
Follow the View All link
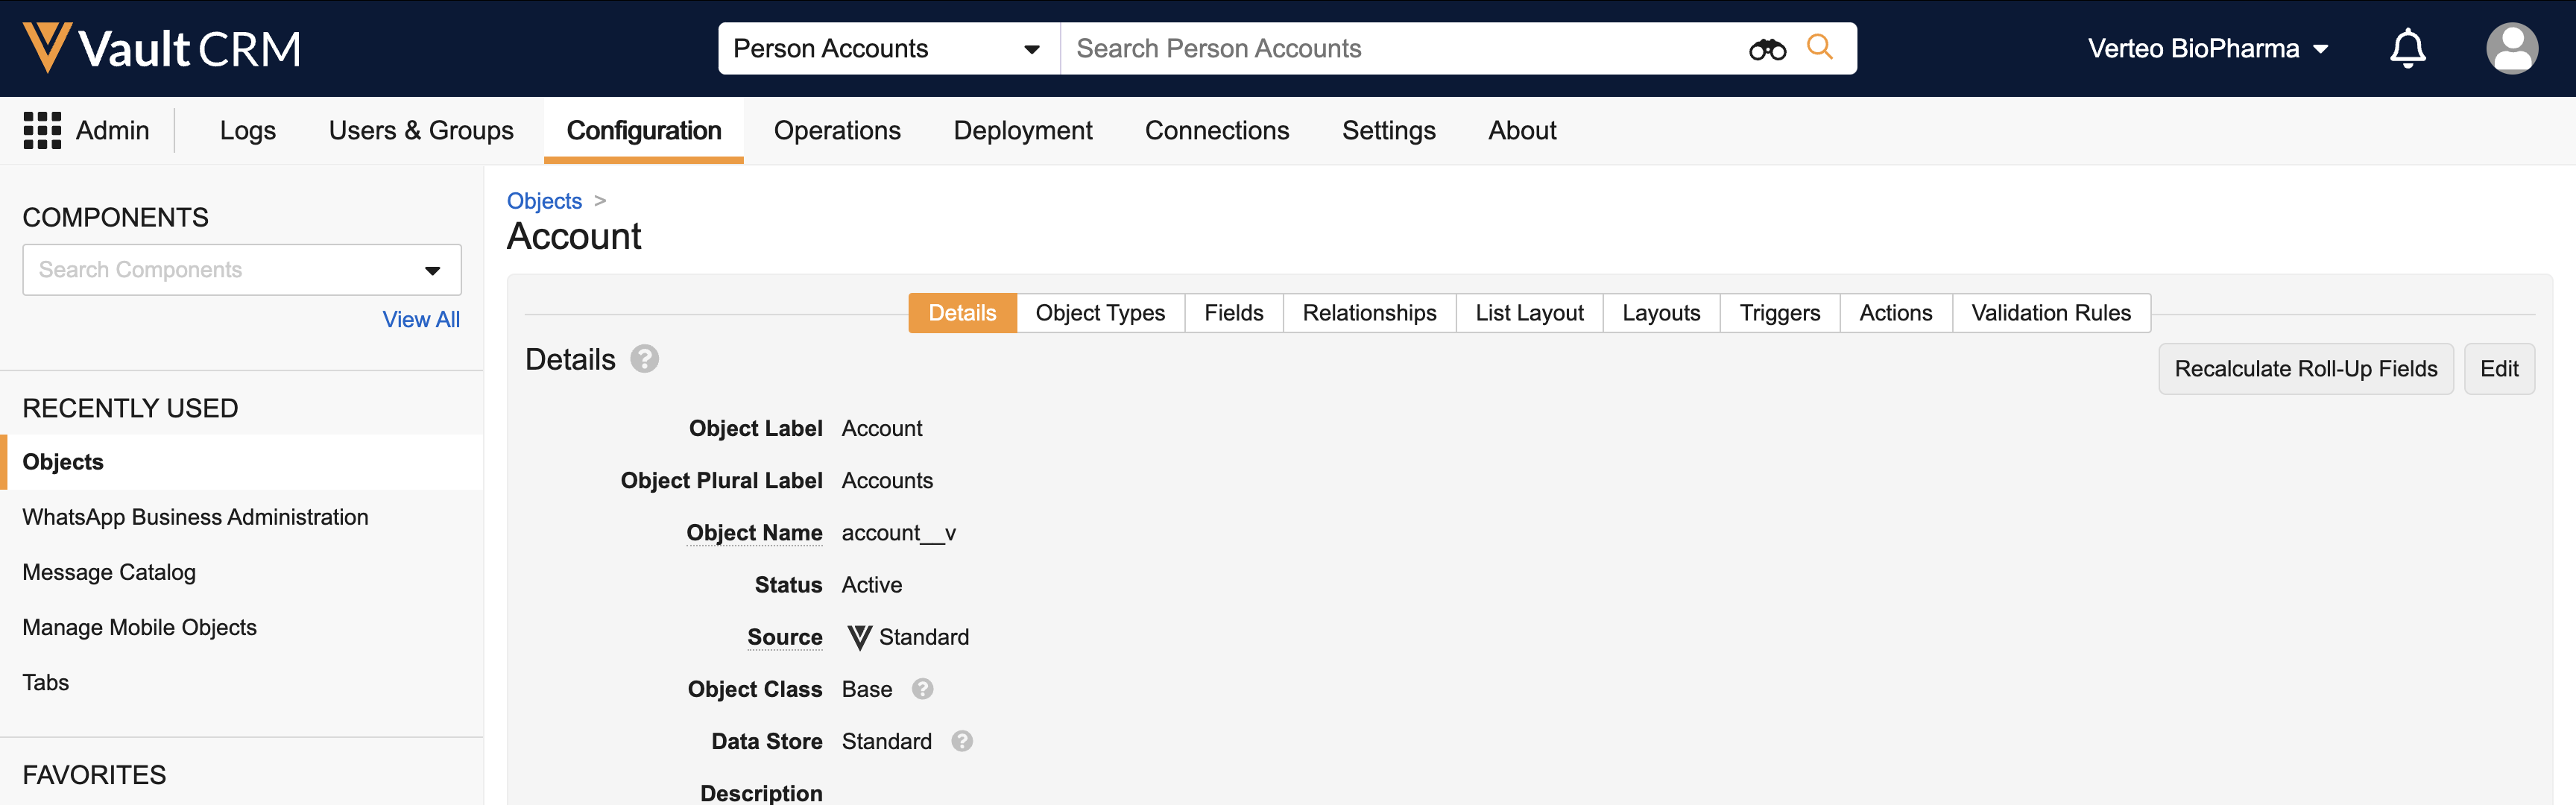[x=421, y=320]
